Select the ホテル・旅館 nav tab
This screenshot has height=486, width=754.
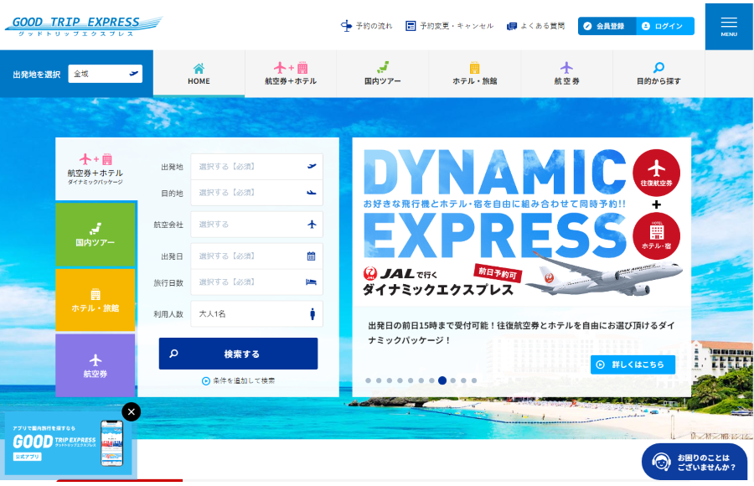(475, 74)
